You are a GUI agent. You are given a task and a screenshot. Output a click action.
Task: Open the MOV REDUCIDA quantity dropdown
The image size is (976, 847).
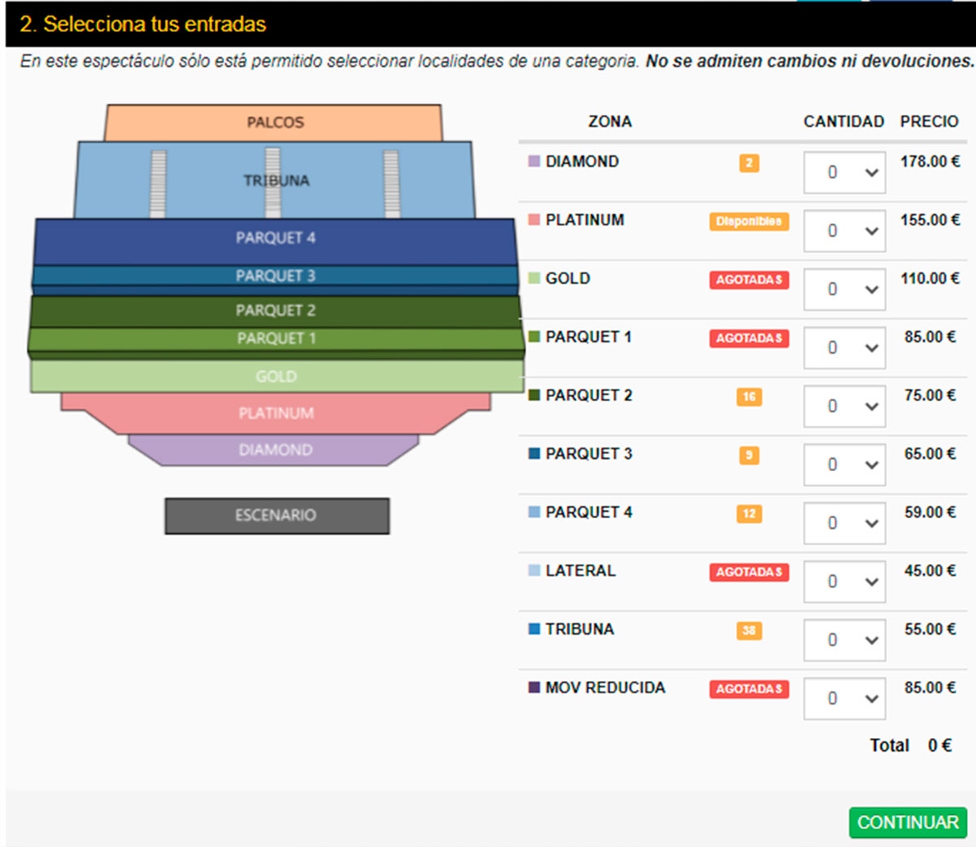pos(844,699)
